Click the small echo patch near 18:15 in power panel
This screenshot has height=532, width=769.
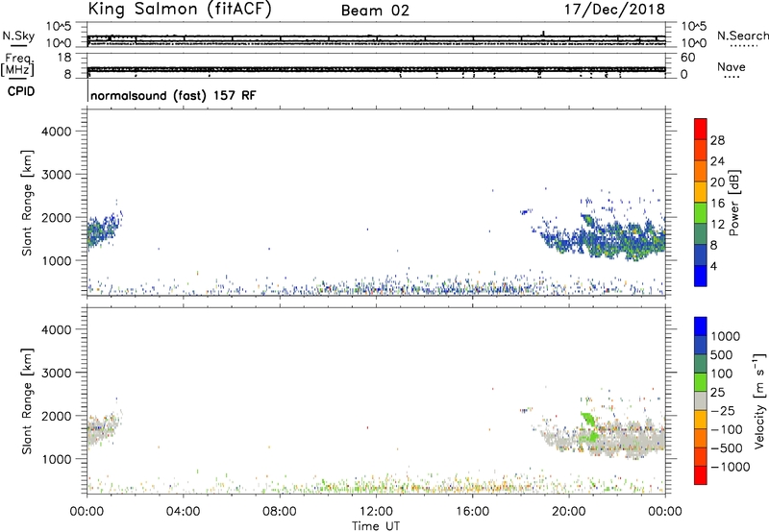click(526, 212)
